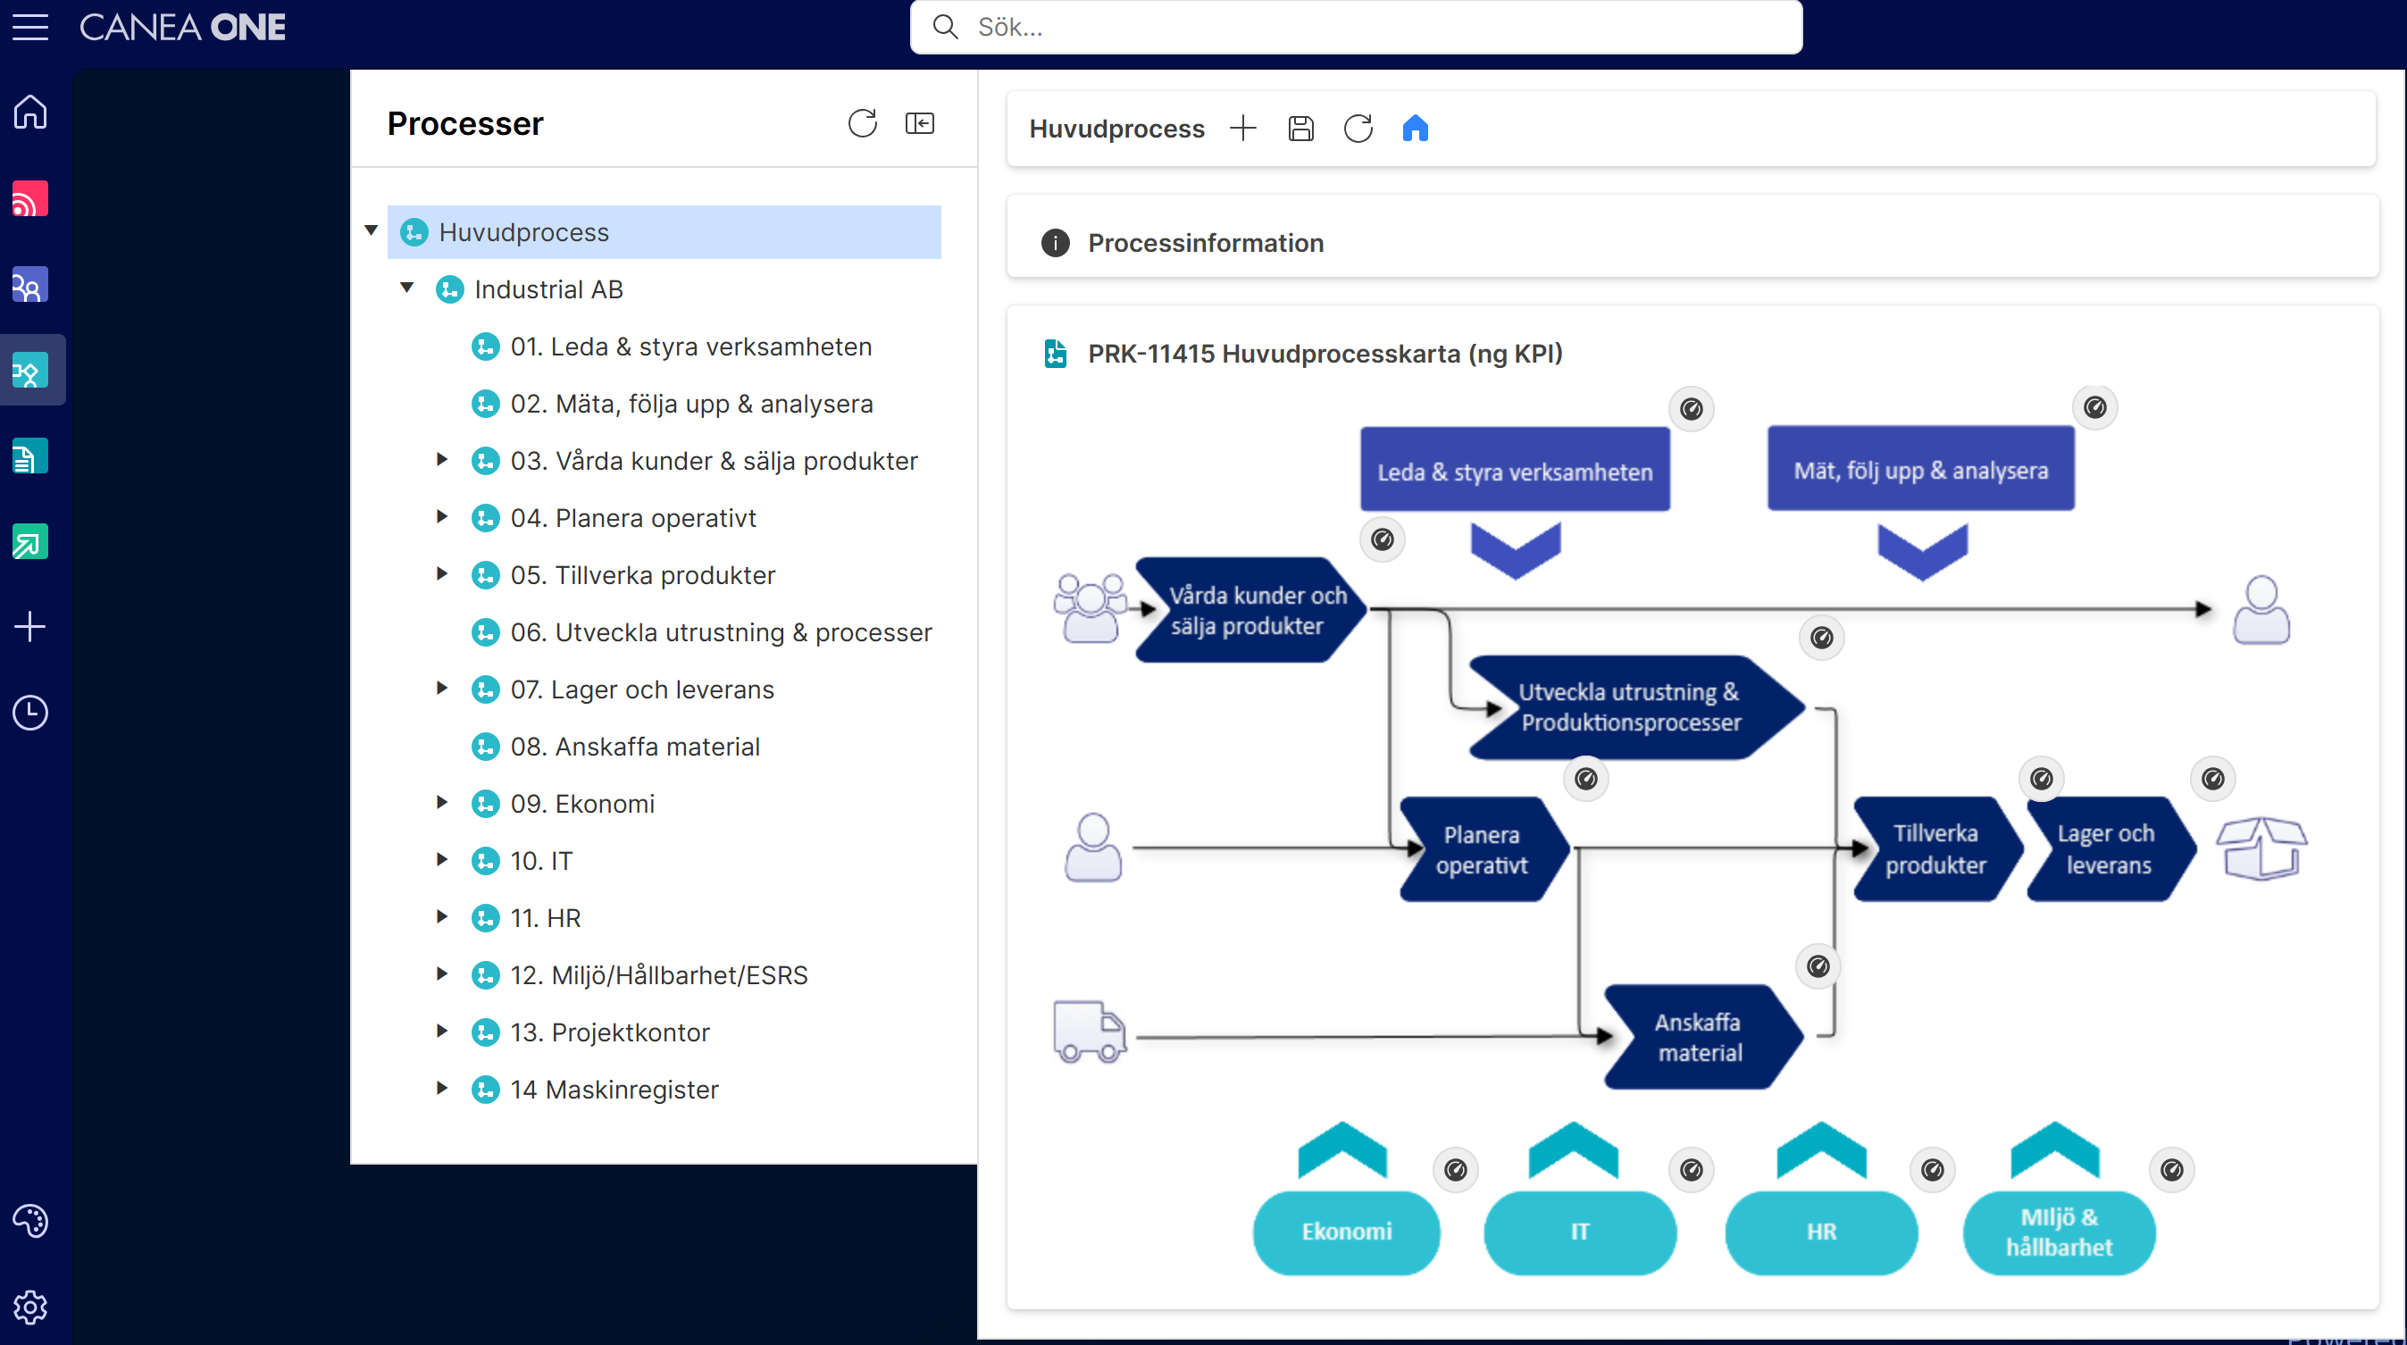Open the theme palette icon
2407x1345 pixels.
[29, 1221]
